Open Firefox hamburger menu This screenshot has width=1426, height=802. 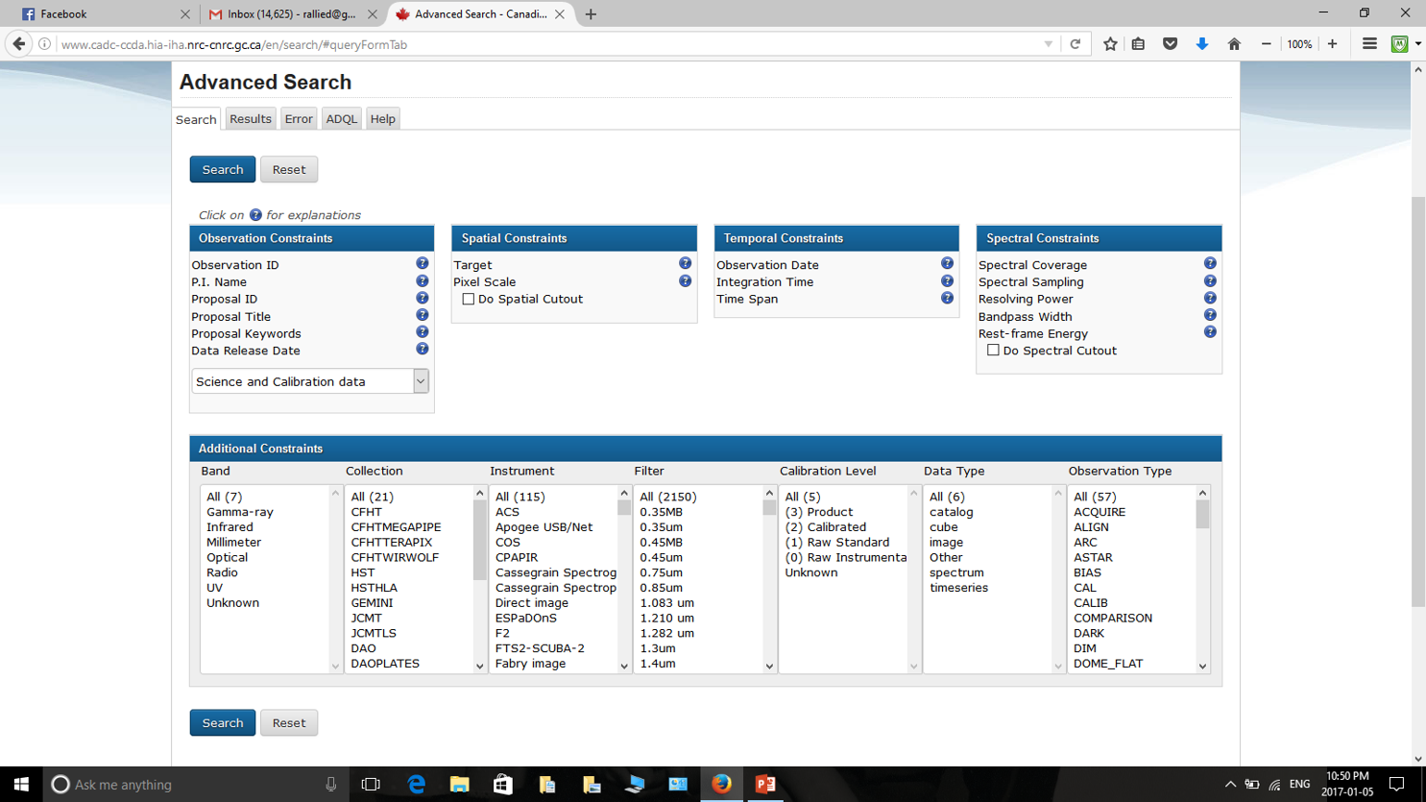pos(1369,44)
